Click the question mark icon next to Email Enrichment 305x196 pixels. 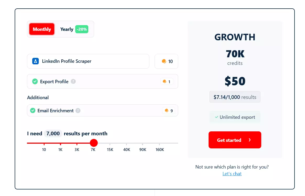pyautogui.click(x=78, y=110)
